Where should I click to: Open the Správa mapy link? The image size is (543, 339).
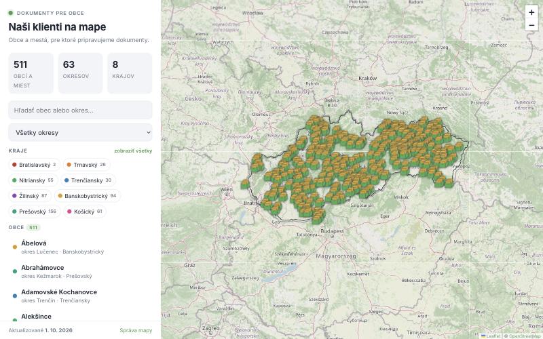136,330
